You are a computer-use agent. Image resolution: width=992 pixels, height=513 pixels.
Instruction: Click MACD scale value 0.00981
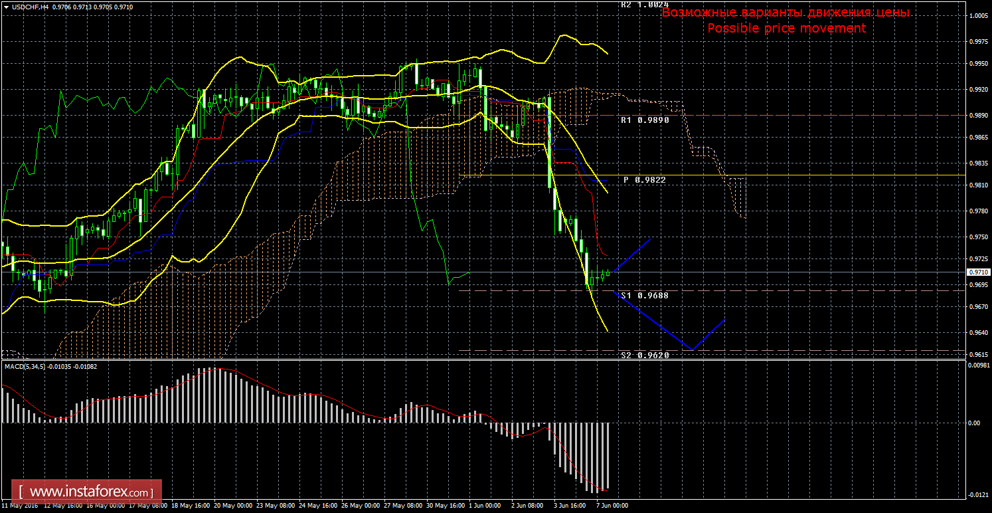(x=979, y=365)
